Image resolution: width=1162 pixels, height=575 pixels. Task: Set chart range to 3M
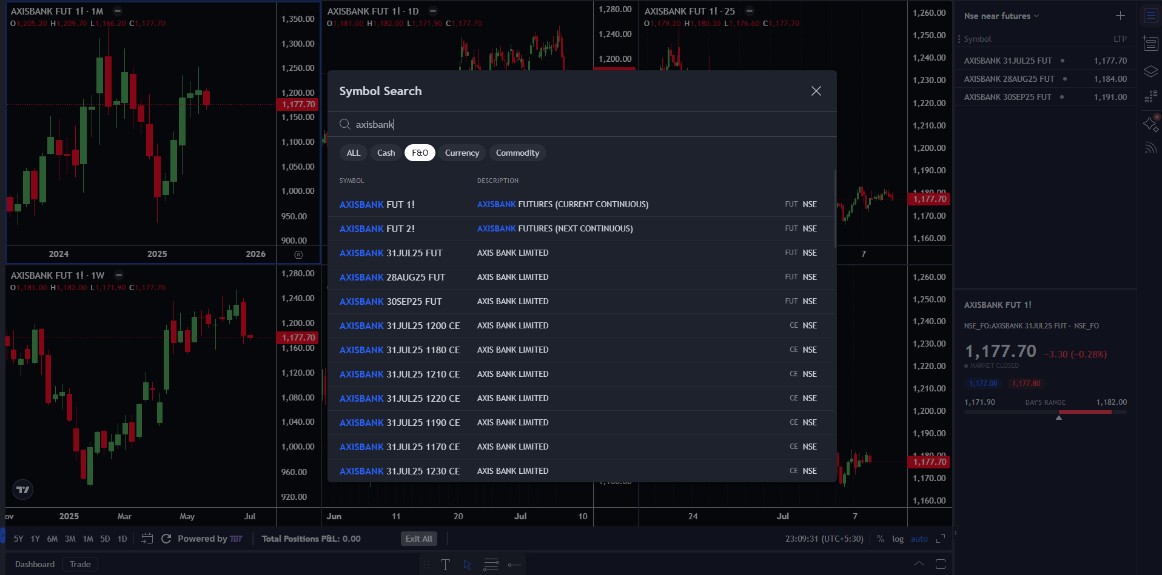pyautogui.click(x=70, y=539)
